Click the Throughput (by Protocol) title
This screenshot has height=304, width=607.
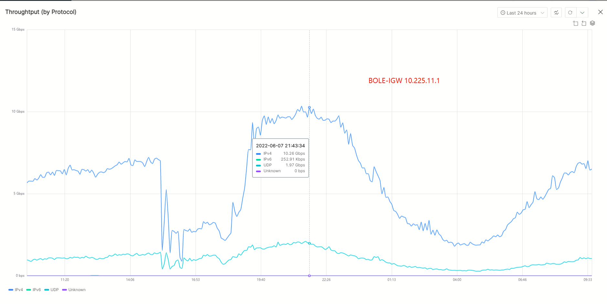(41, 12)
